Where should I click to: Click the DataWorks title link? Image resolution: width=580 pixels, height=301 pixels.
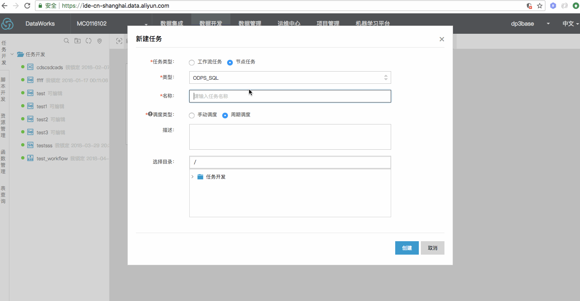pyautogui.click(x=40, y=24)
